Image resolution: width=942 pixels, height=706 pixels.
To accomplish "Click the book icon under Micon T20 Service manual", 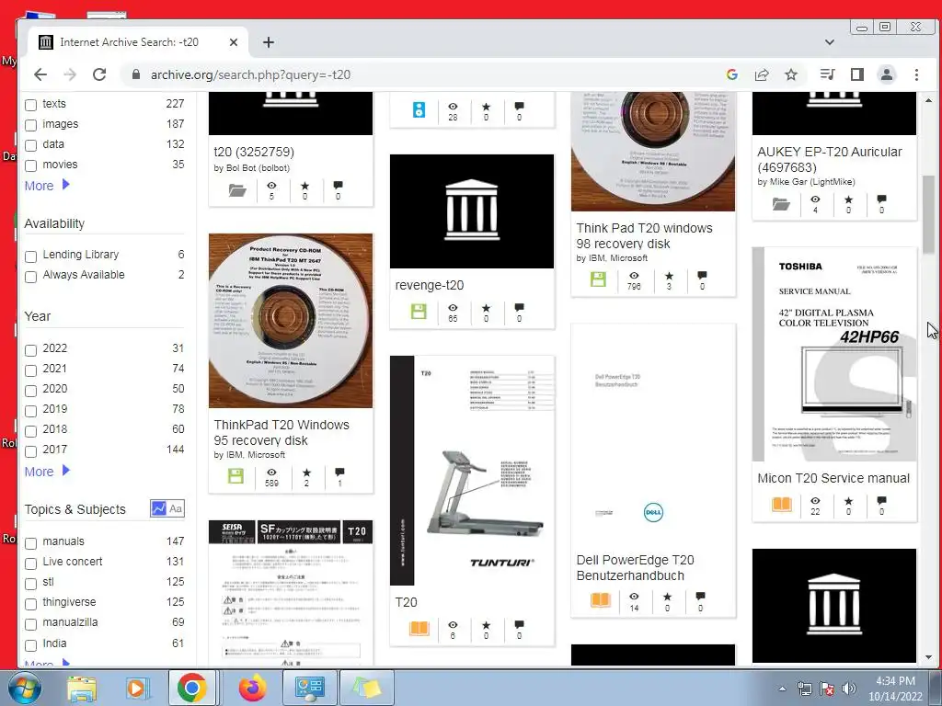I will point(782,504).
